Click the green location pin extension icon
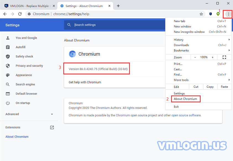 [x=218, y=14]
